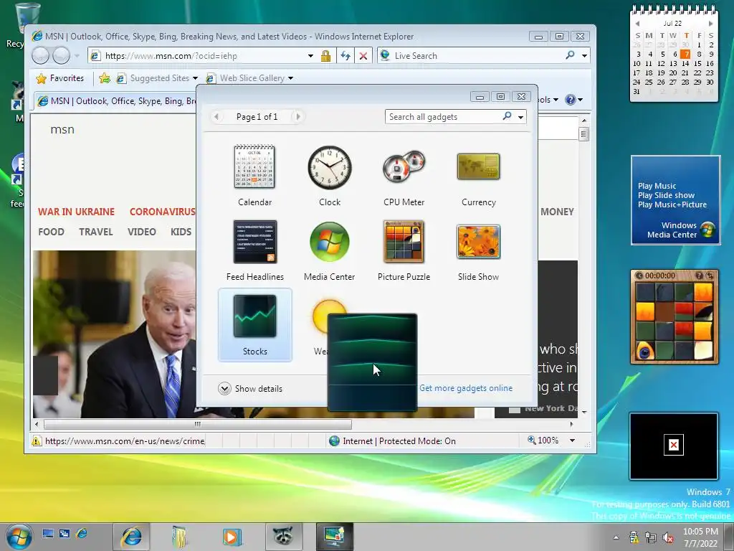Image resolution: width=734 pixels, height=551 pixels.
Task: Open the Favorites button in IE
Action: click(60, 78)
